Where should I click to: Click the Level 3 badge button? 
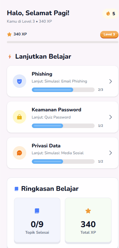(109, 35)
